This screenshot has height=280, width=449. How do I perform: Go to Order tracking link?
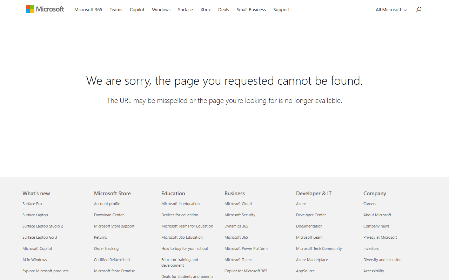106,248
